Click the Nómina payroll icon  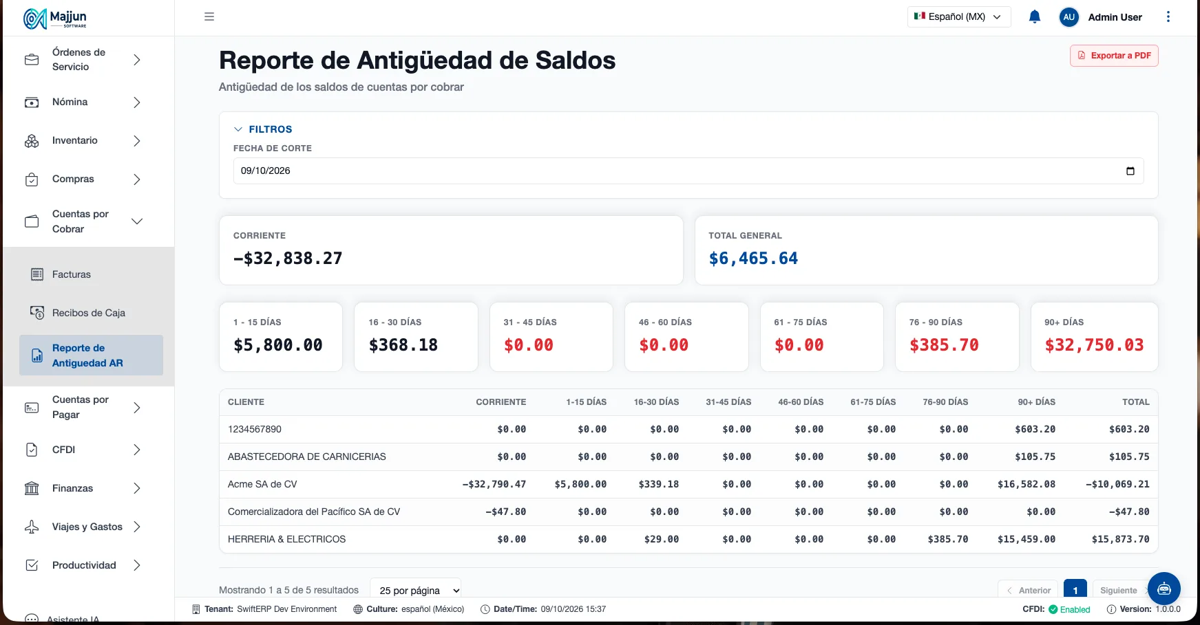32,102
